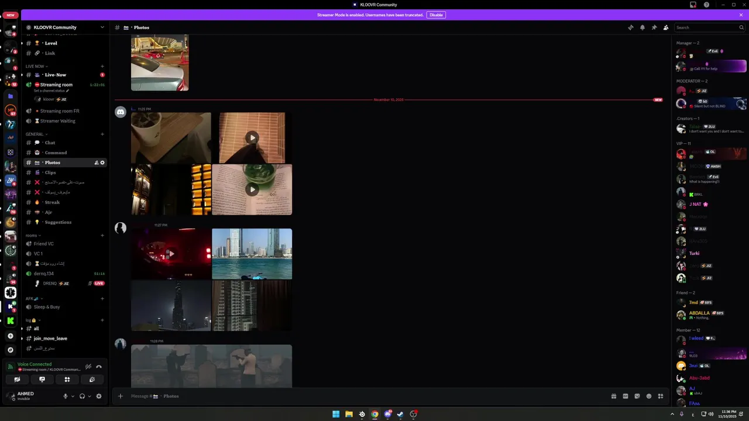The height and width of the screenshot is (421, 749).
Task: Open the Streak channel
Action: [65, 202]
